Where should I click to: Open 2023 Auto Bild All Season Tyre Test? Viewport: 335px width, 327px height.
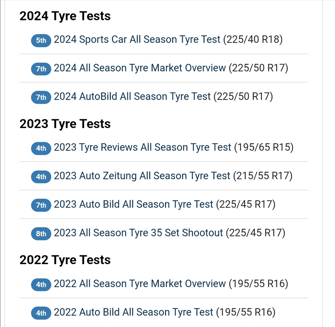pyautogui.click(x=165, y=204)
